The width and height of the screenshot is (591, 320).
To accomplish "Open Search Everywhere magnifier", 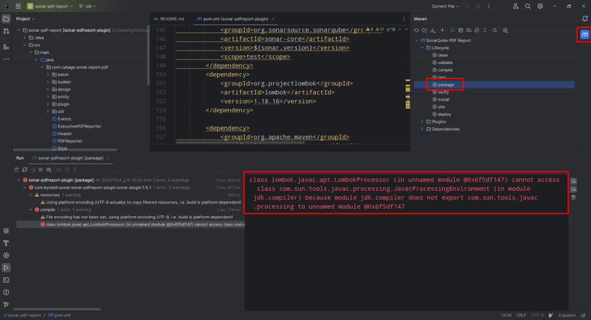I will [528, 6].
